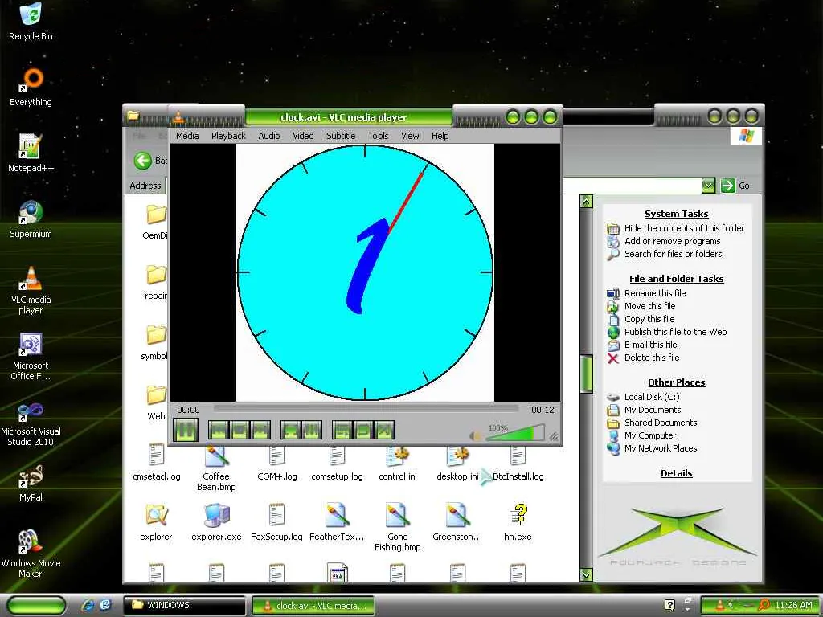823x617 pixels.
Task: Collapse the Other Places section
Action: [x=676, y=382]
